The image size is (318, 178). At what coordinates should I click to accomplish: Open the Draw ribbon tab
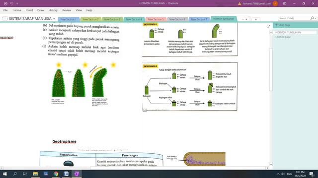[41, 10]
